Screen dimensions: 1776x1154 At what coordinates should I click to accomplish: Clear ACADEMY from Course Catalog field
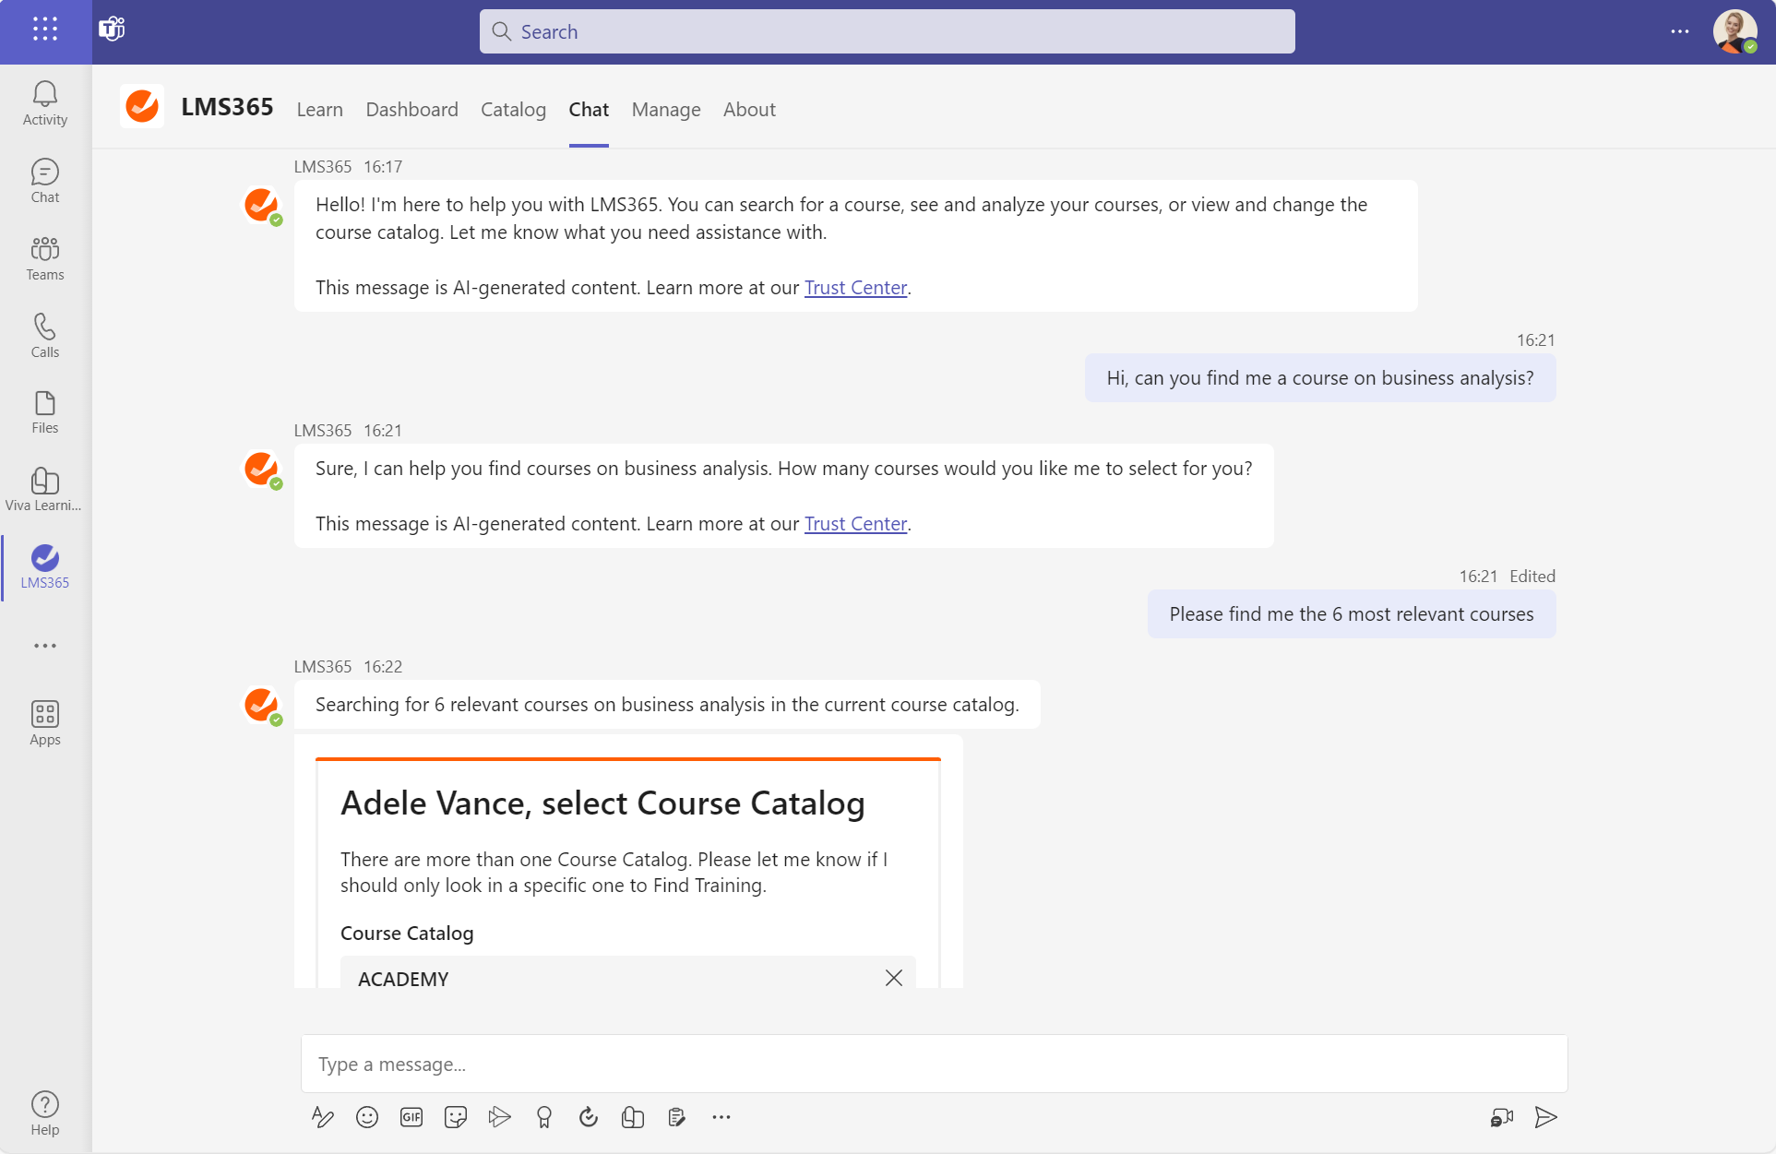893,978
